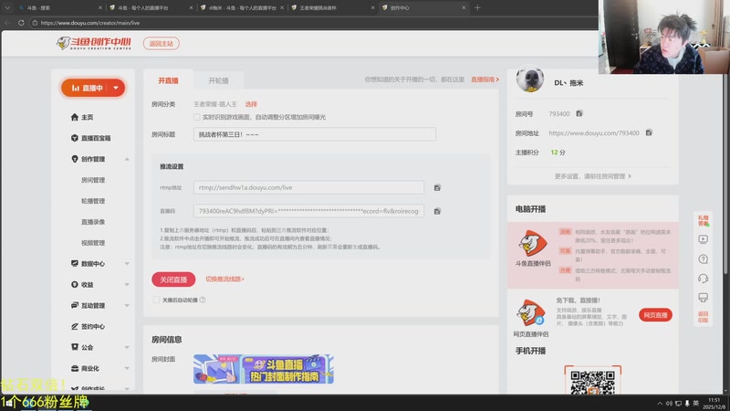This screenshot has height=411, width=730.
Task: Click the 斗鱼直播 热门封面制作指南 banner
Action: (x=264, y=369)
